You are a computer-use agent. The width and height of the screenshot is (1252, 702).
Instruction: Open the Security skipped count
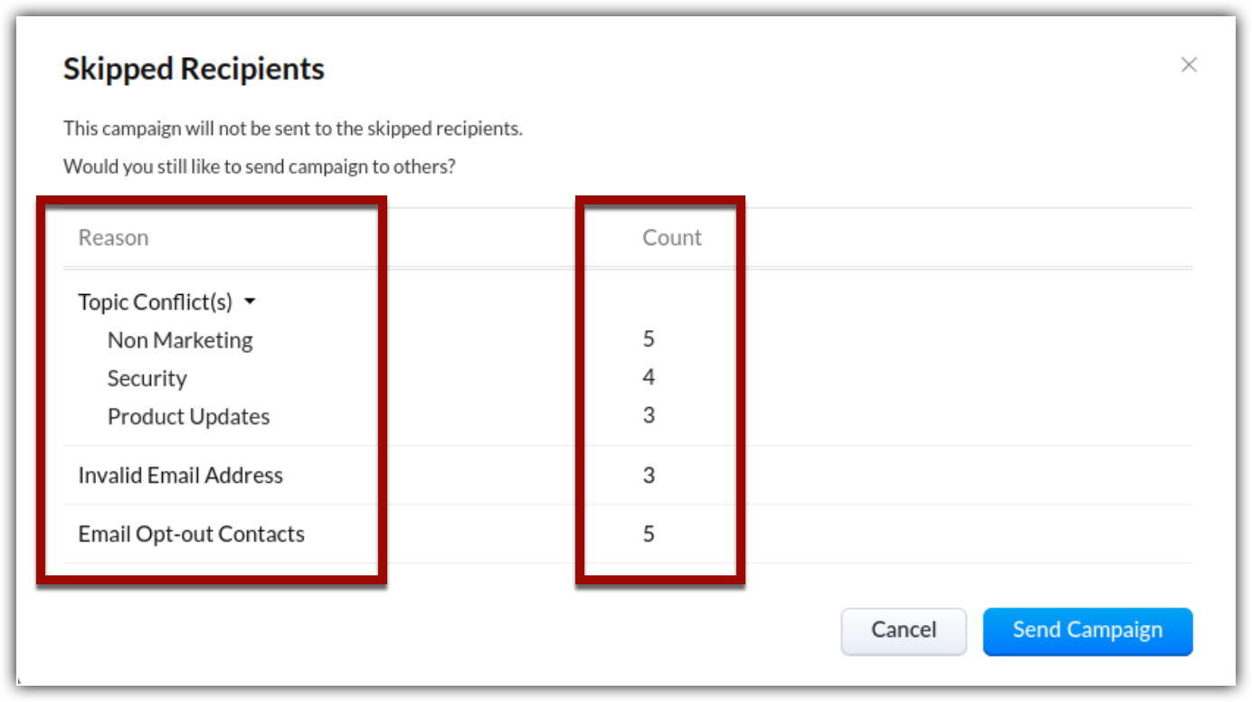click(x=649, y=377)
